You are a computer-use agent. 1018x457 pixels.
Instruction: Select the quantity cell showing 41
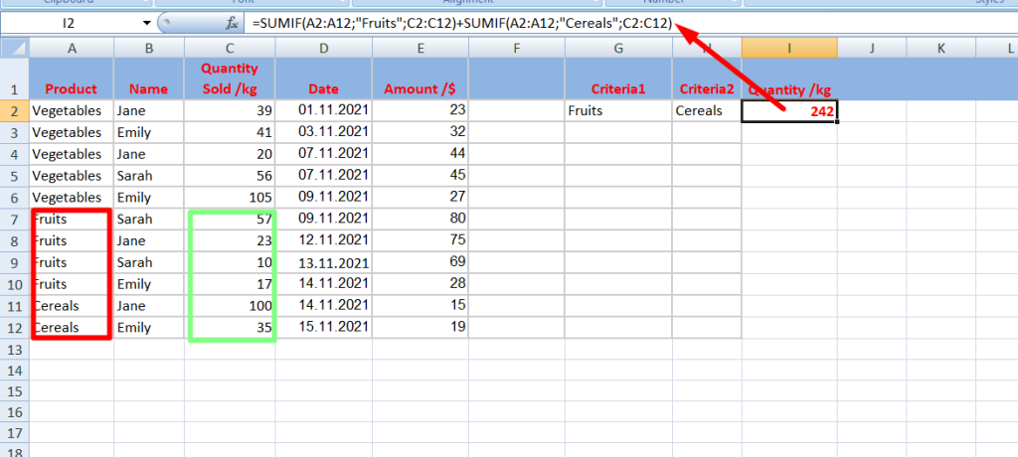(230, 132)
